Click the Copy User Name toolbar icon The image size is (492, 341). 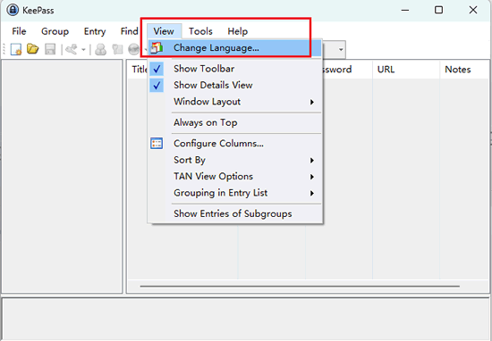click(x=101, y=49)
